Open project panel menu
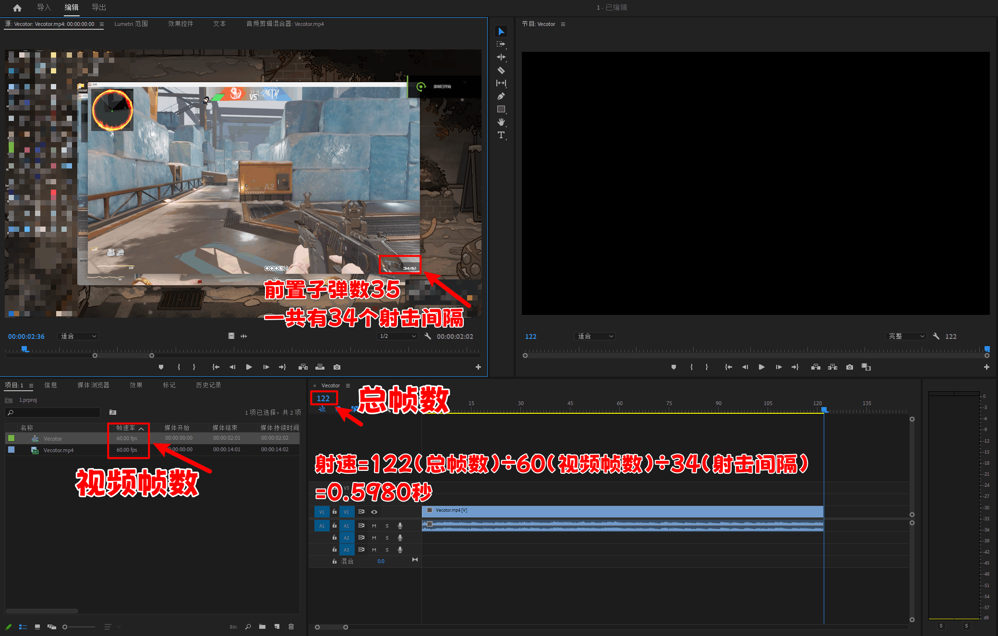 (x=31, y=385)
